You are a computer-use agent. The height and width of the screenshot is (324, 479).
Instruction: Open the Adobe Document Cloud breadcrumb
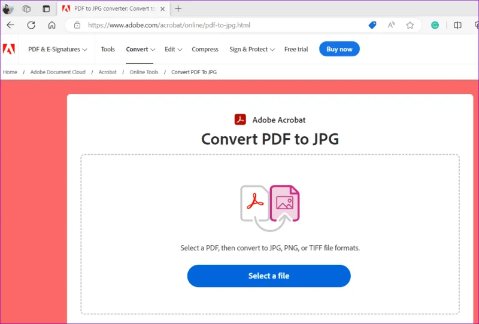pos(57,72)
